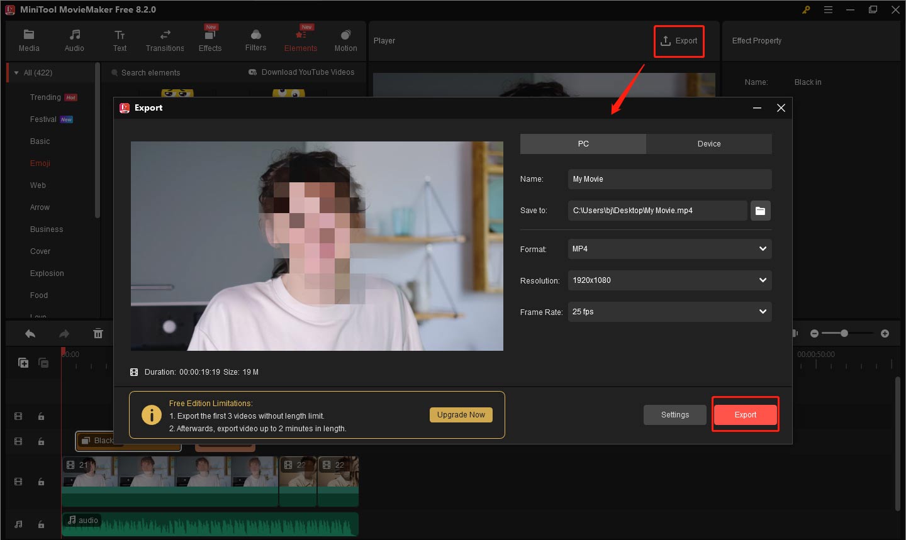The height and width of the screenshot is (540, 906).
Task: Open the Format dropdown MP4
Action: coord(669,249)
